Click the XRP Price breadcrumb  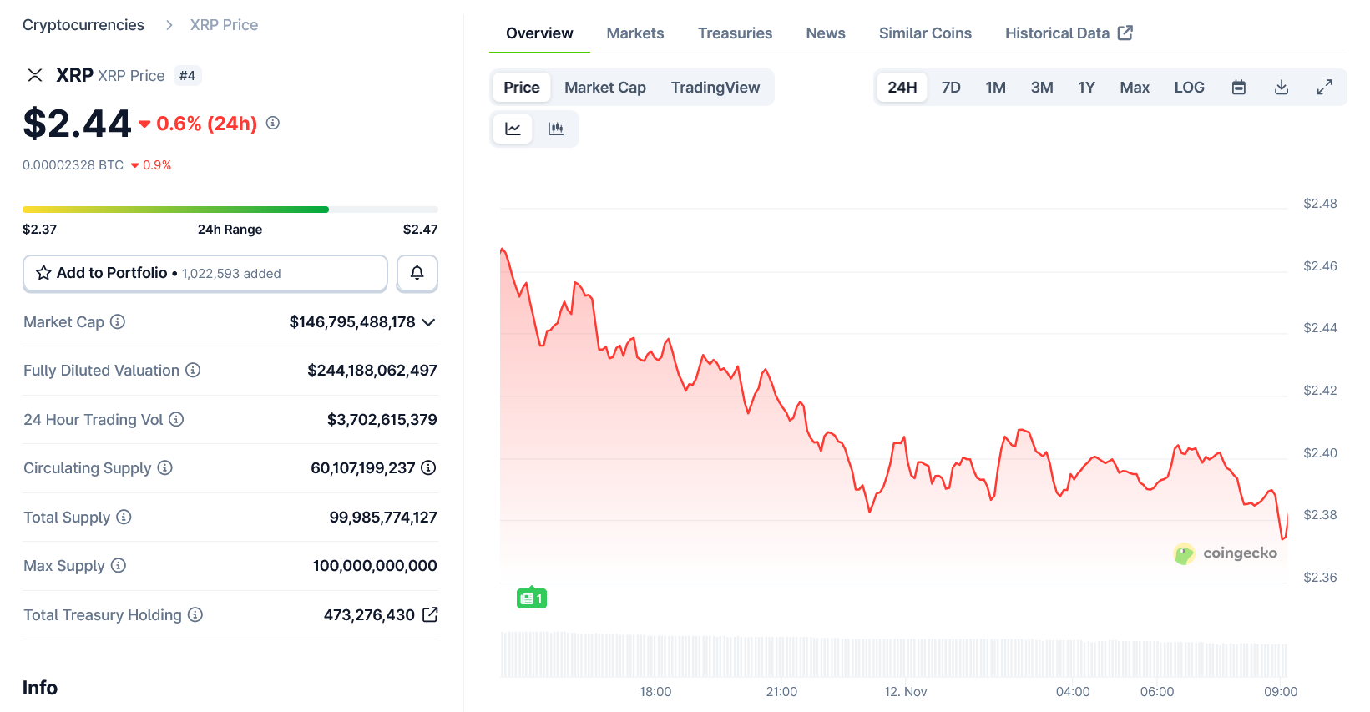224,25
